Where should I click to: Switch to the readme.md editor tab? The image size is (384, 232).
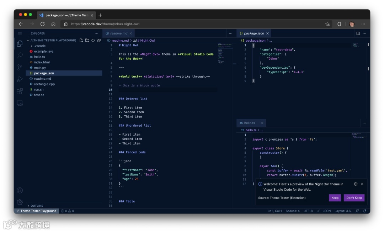(x=119, y=33)
